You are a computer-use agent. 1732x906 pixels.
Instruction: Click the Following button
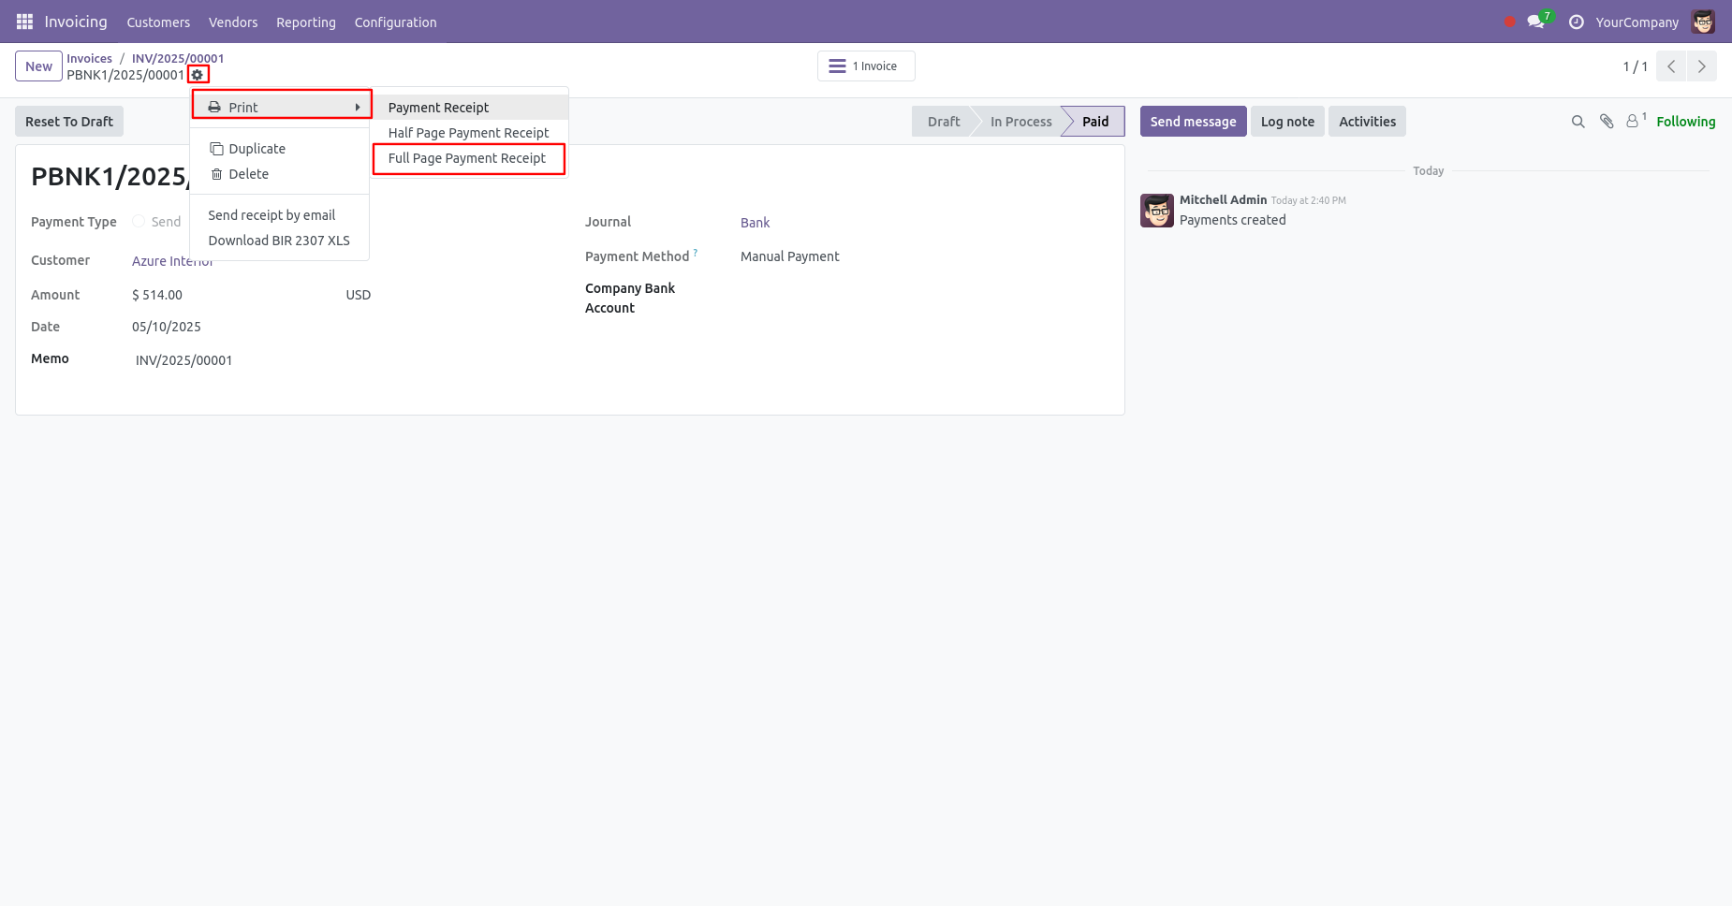[x=1685, y=122]
